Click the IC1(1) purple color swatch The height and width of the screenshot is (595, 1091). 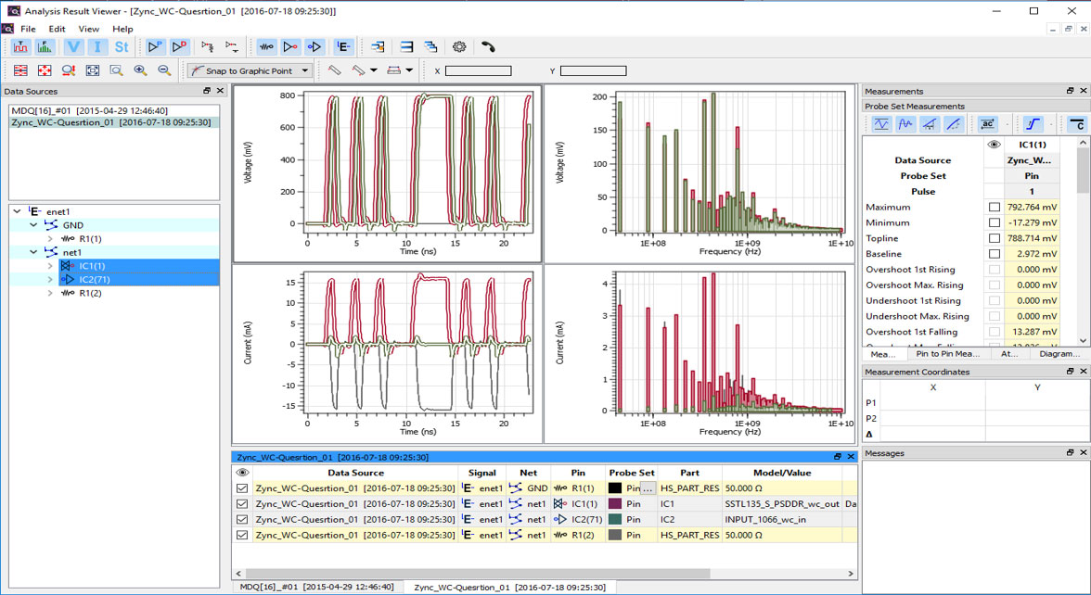pos(615,503)
